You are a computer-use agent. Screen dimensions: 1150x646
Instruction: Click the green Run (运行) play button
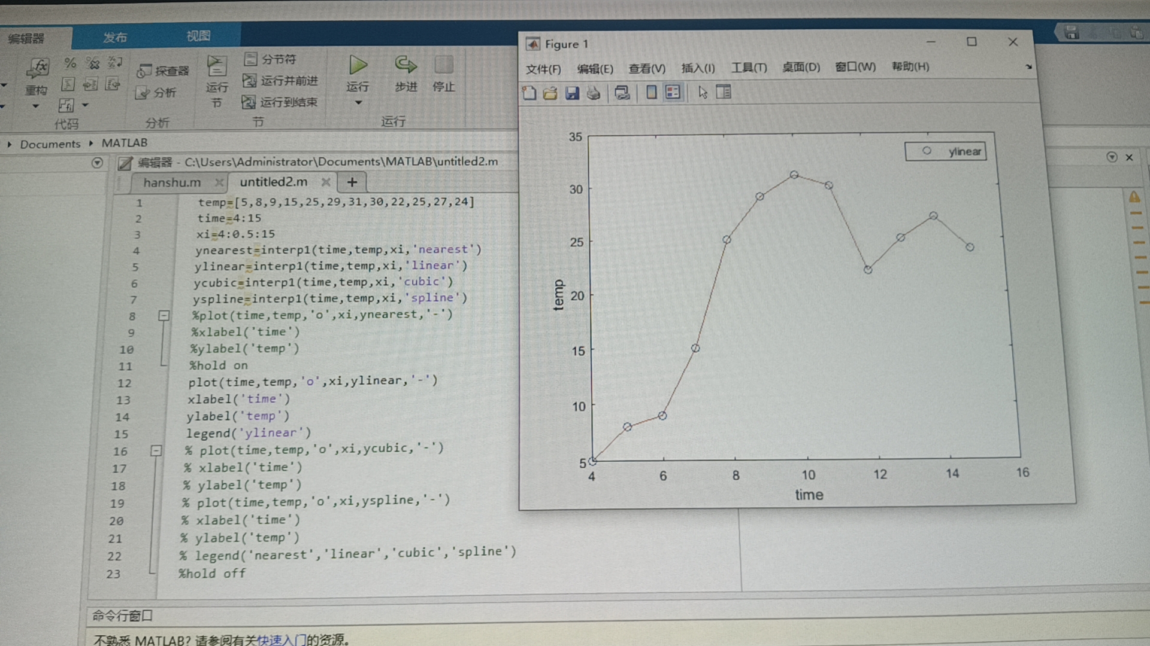[358, 65]
